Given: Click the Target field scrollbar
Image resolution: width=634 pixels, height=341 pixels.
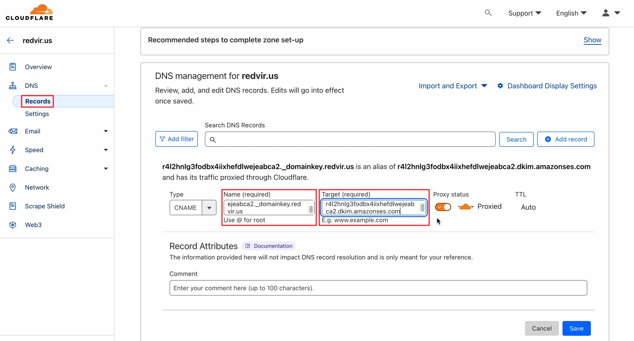Looking at the screenshot, I should point(422,208).
